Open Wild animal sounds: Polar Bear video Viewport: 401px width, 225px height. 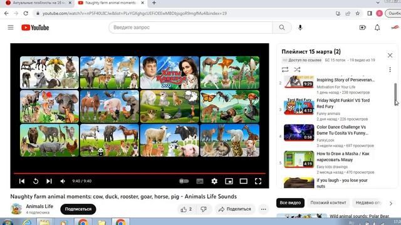pos(359,216)
